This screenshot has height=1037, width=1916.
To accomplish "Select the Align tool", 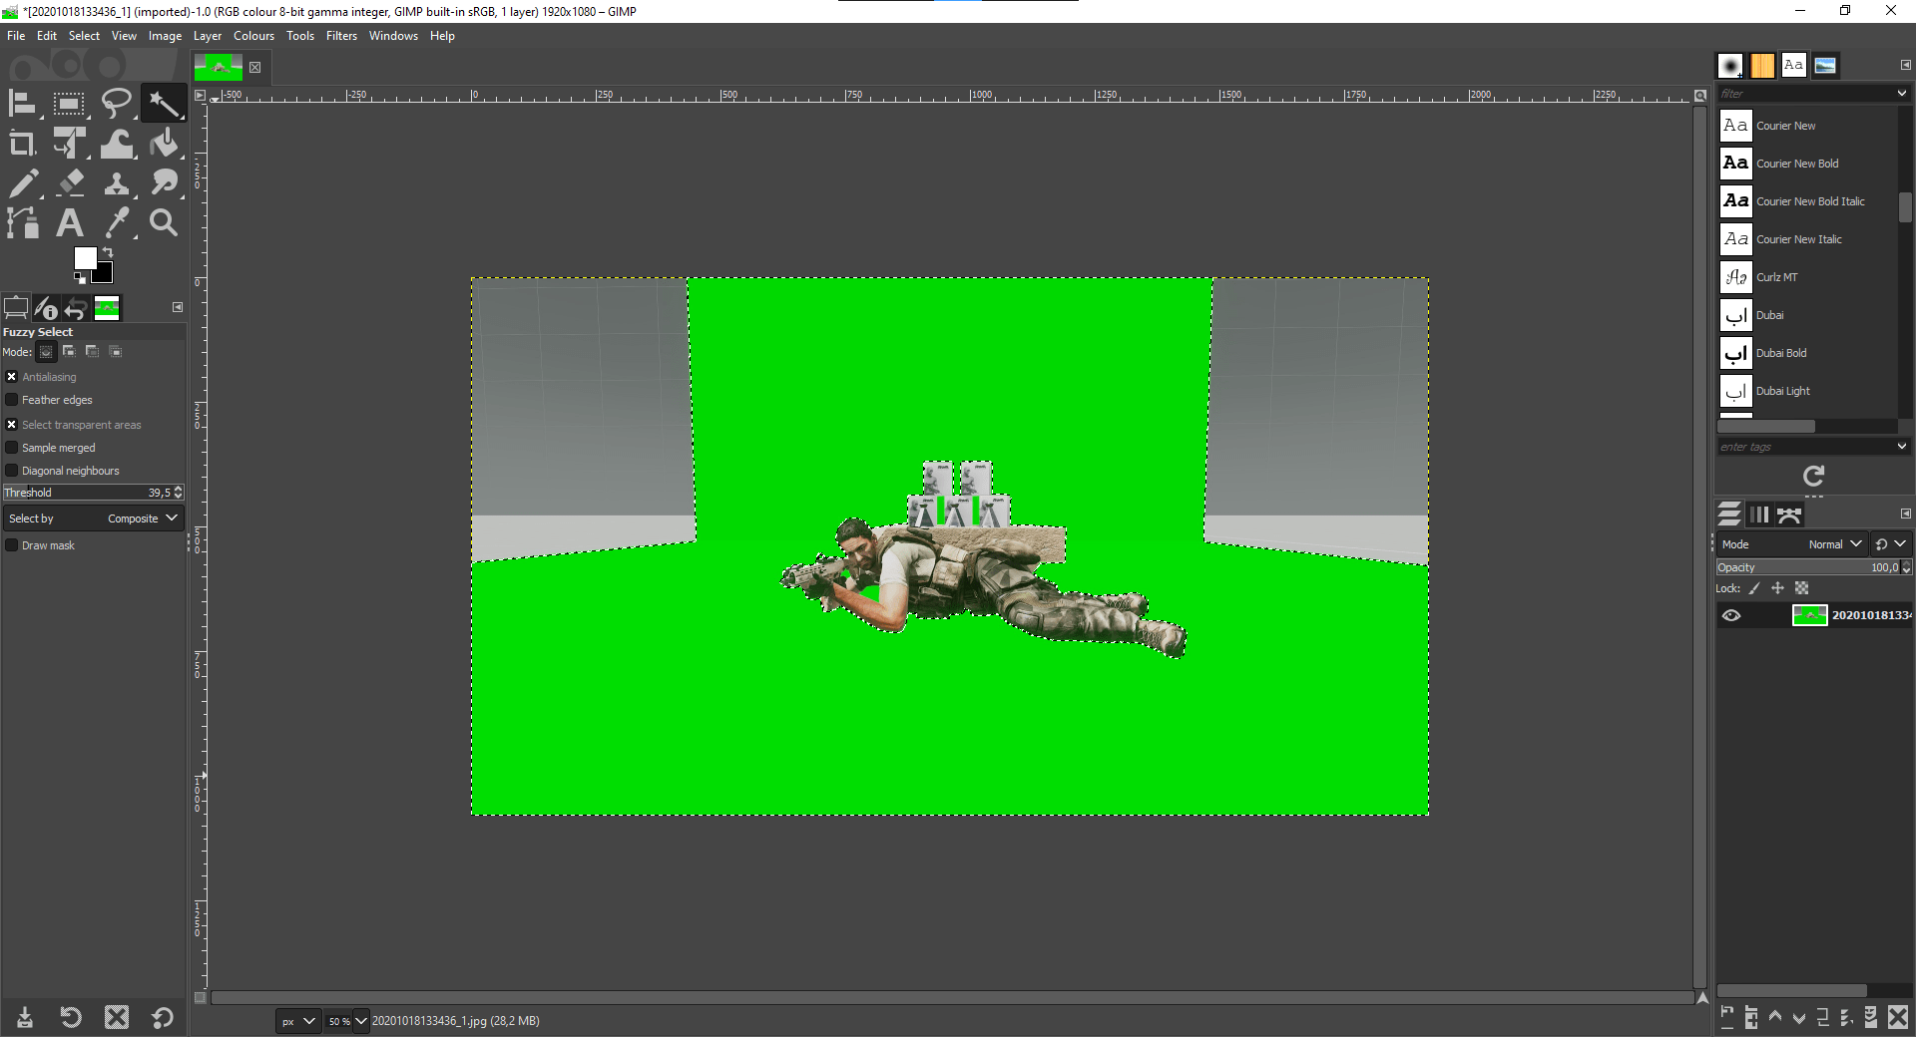I will (22, 104).
